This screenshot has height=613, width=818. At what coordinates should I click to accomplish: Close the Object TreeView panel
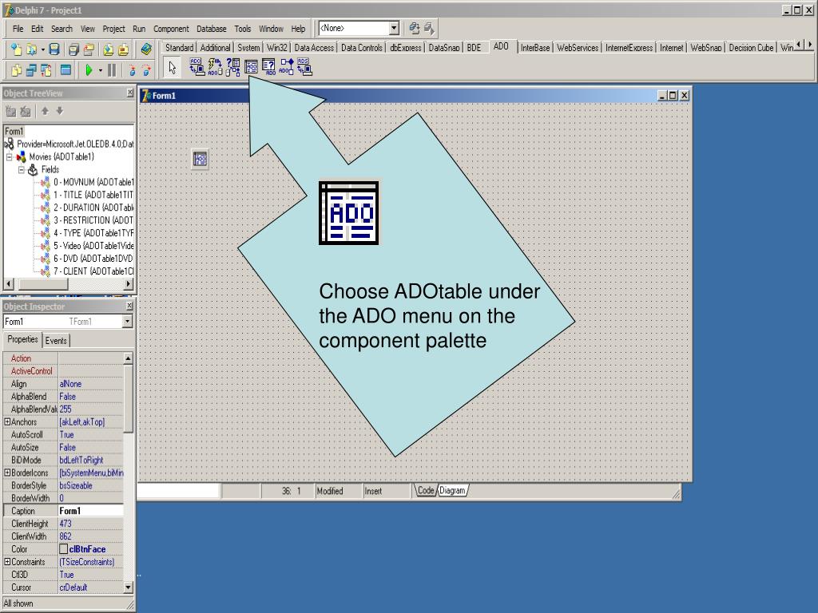point(130,93)
